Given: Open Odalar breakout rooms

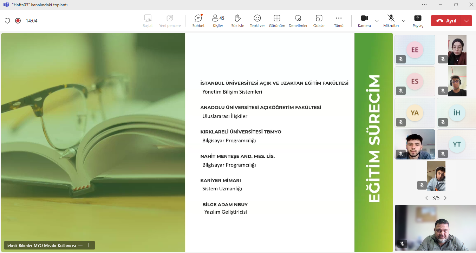Looking at the screenshot, I should 319,21.
